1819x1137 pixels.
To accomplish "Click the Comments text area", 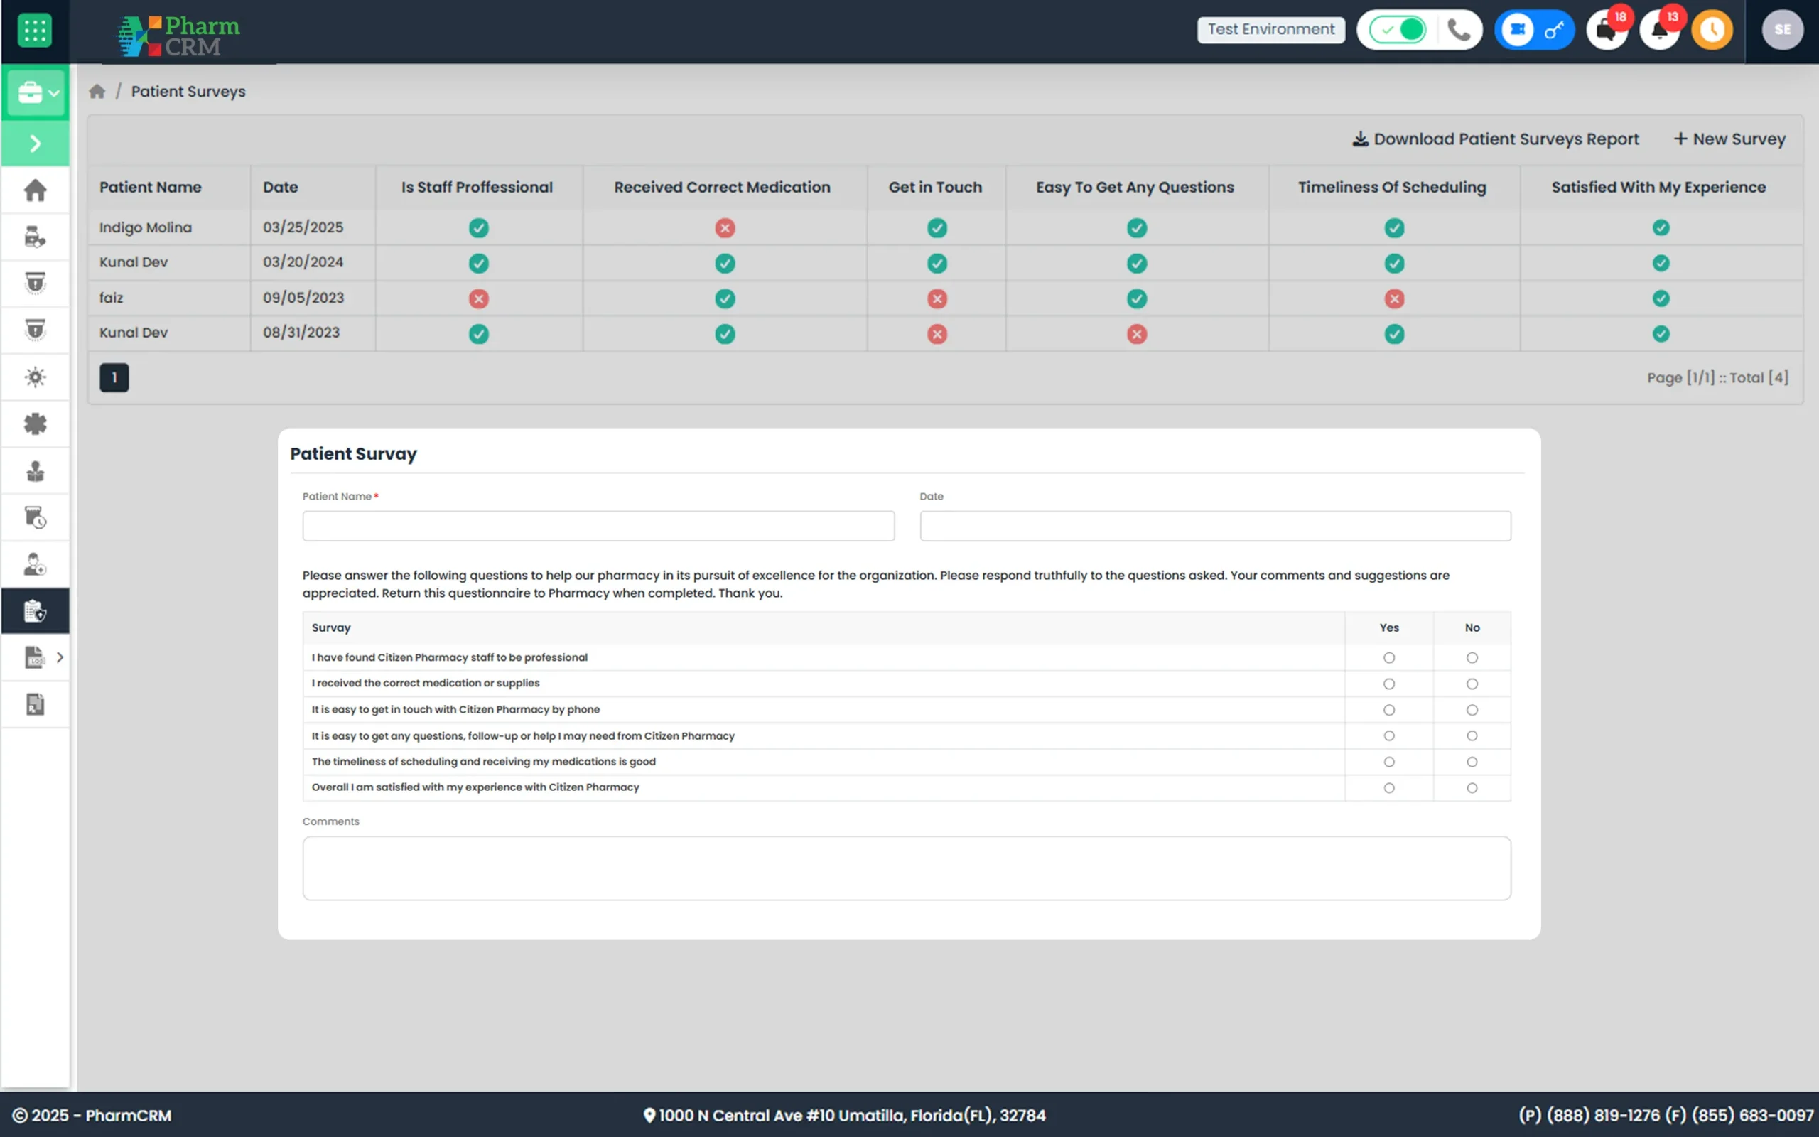I will point(907,868).
